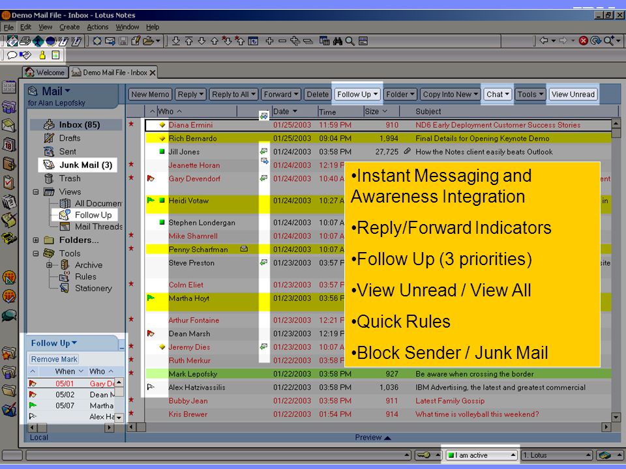Expand the Folders tree node
The width and height of the screenshot is (626, 469).
pyautogui.click(x=35, y=240)
